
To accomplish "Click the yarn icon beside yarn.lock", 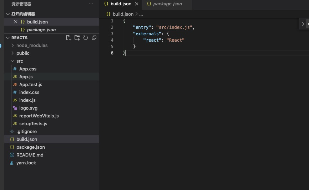I will coord(12,163).
